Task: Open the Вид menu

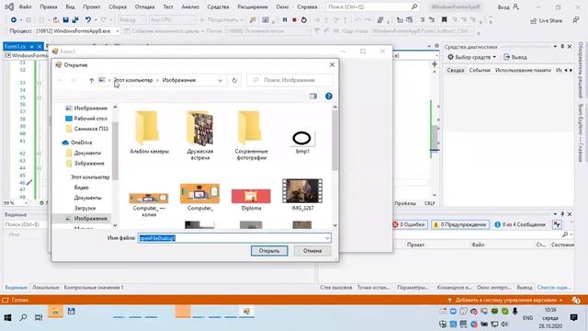Action: (x=70, y=6)
